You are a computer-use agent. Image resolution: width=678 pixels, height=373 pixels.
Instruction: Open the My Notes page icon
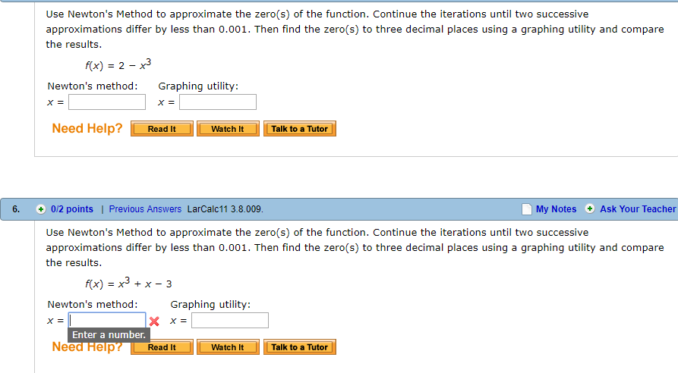tap(527, 209)
